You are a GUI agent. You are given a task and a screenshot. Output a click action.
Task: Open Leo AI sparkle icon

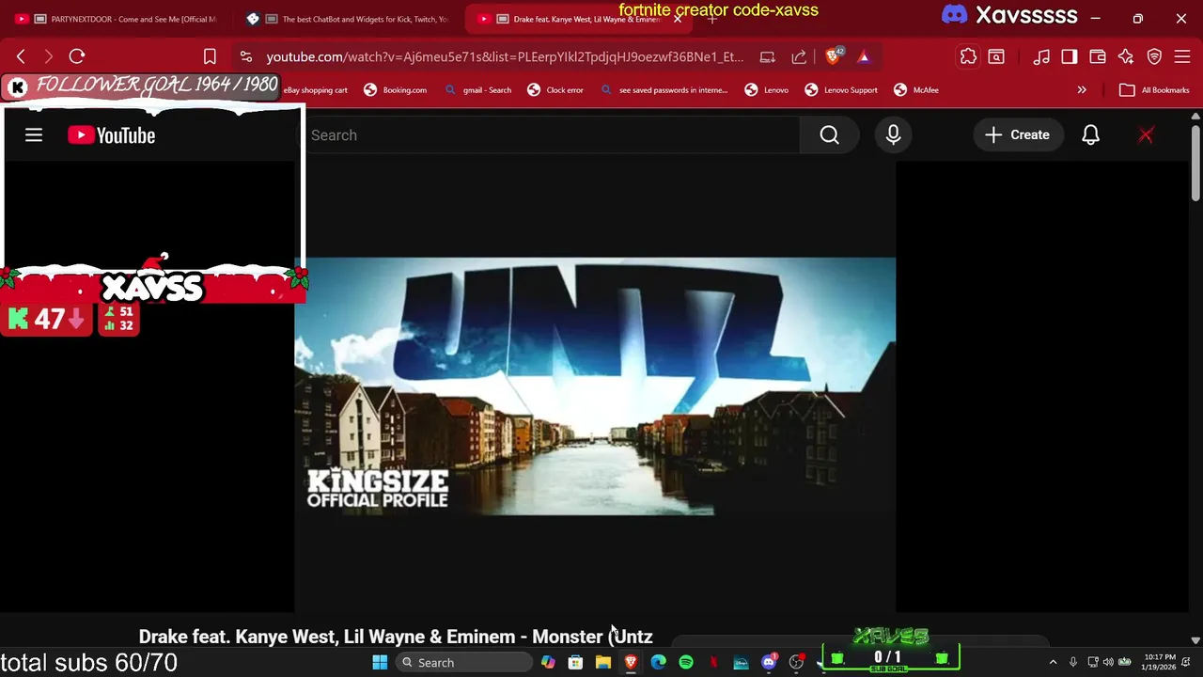coord(1126,56)
